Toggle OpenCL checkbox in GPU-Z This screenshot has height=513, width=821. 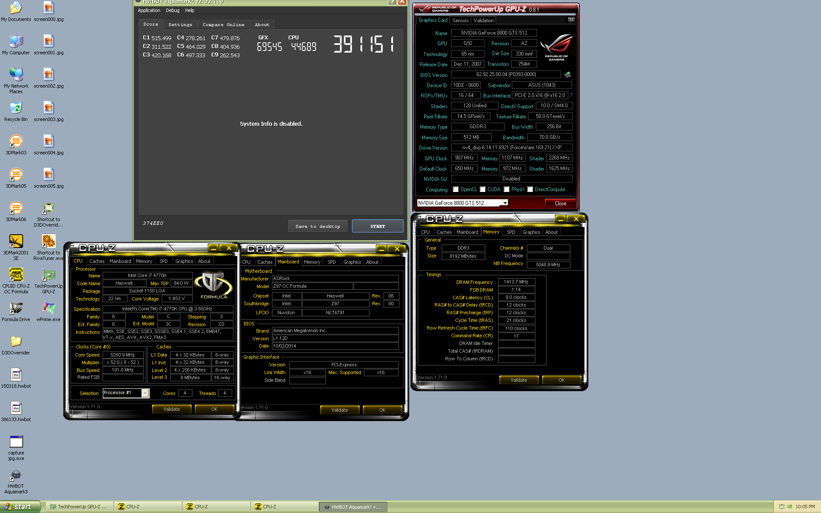point(456,189)
